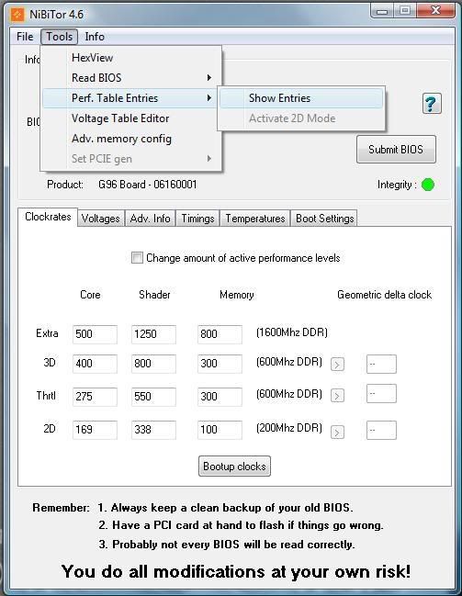Viewport: 462px width, 596px height.
Task: Edit the Extra shader clock field 1250
Action: [x=153, y=334]
